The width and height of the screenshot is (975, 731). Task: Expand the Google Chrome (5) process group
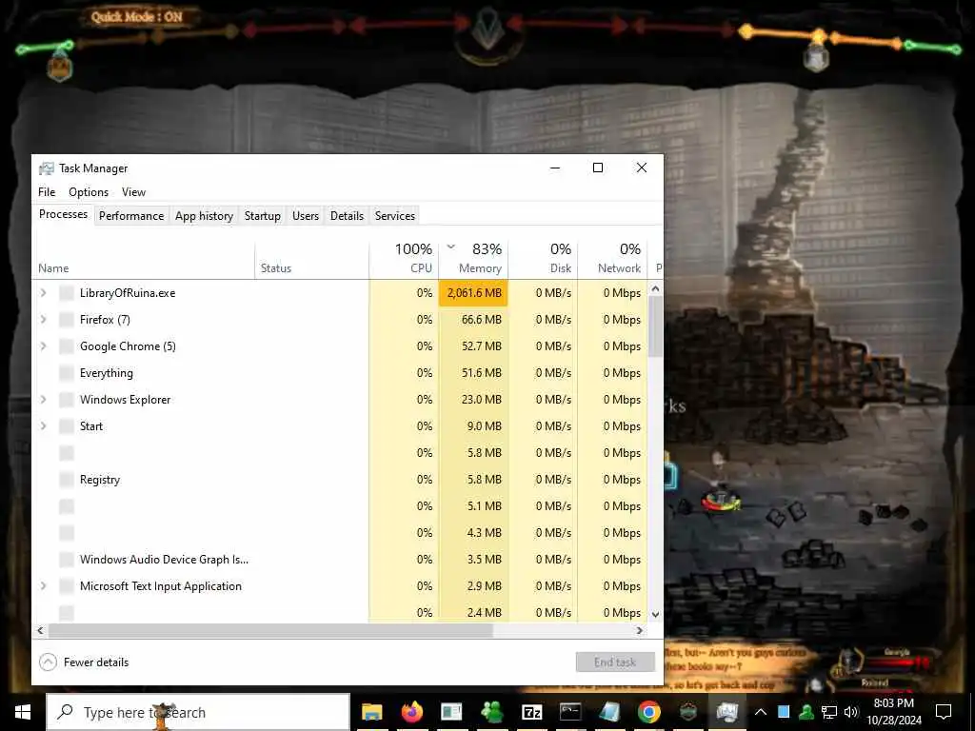tap(43, 346)
